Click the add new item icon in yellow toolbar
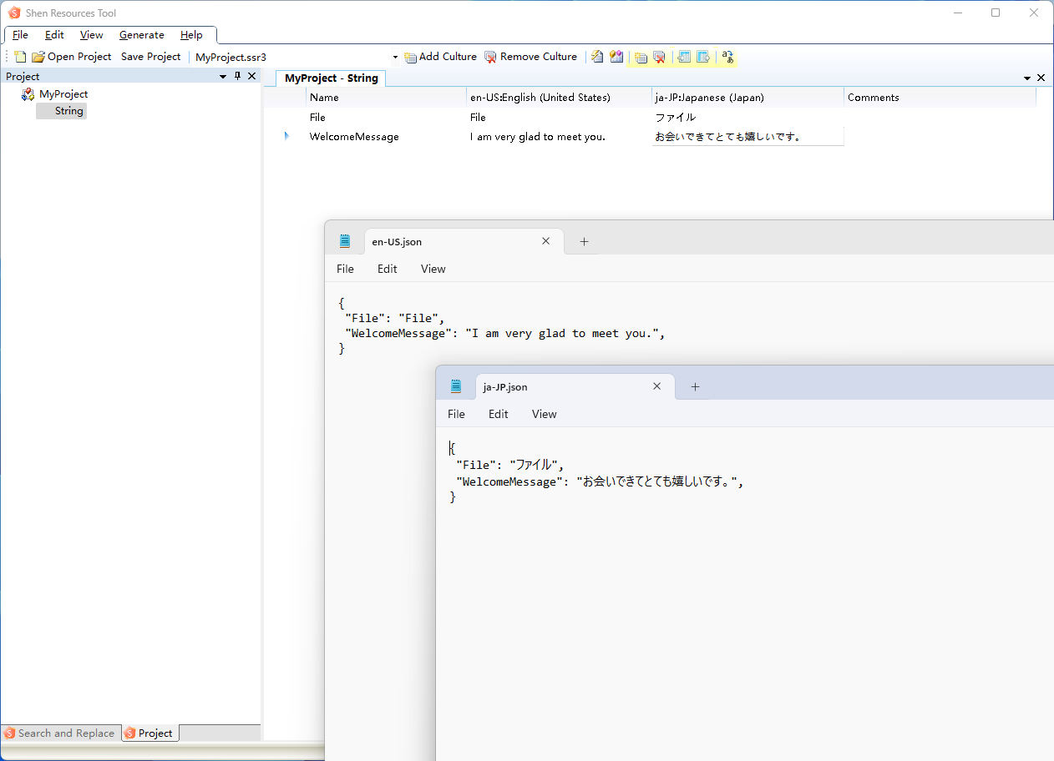The width and height of the screenshot is (1054, 761). coord(641,57)
